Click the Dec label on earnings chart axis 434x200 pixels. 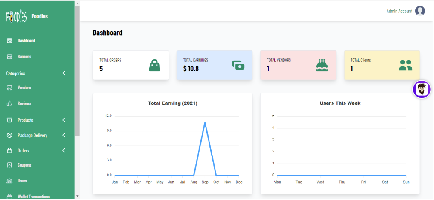pyautogui.click(x=239, y=182)
